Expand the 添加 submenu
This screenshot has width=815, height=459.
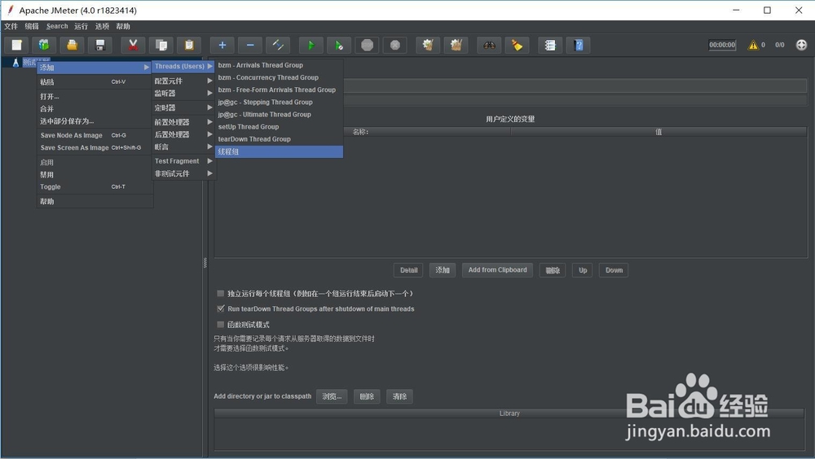[94, 68]
